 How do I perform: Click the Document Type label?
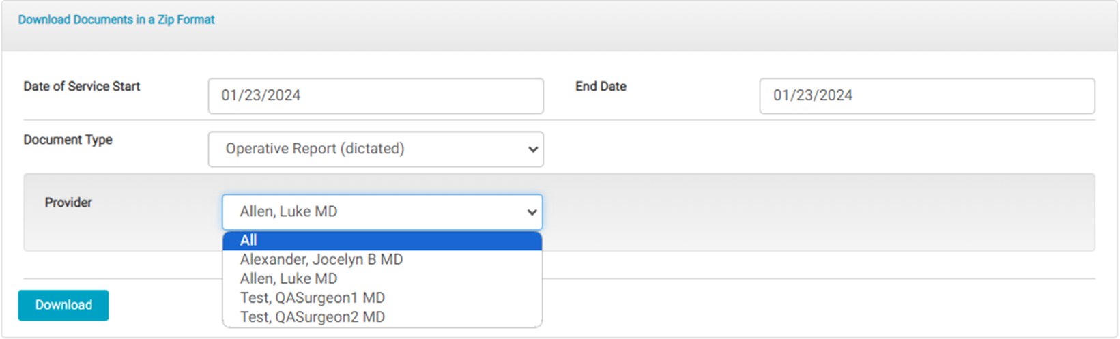[68, 140]
